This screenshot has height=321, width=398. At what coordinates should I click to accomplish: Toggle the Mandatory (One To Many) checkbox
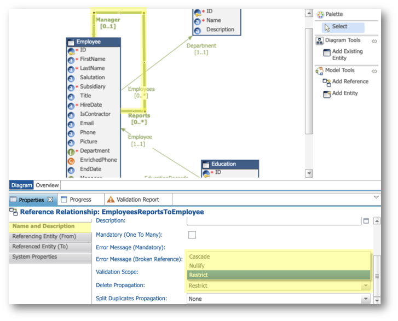[x=192, y=235]
